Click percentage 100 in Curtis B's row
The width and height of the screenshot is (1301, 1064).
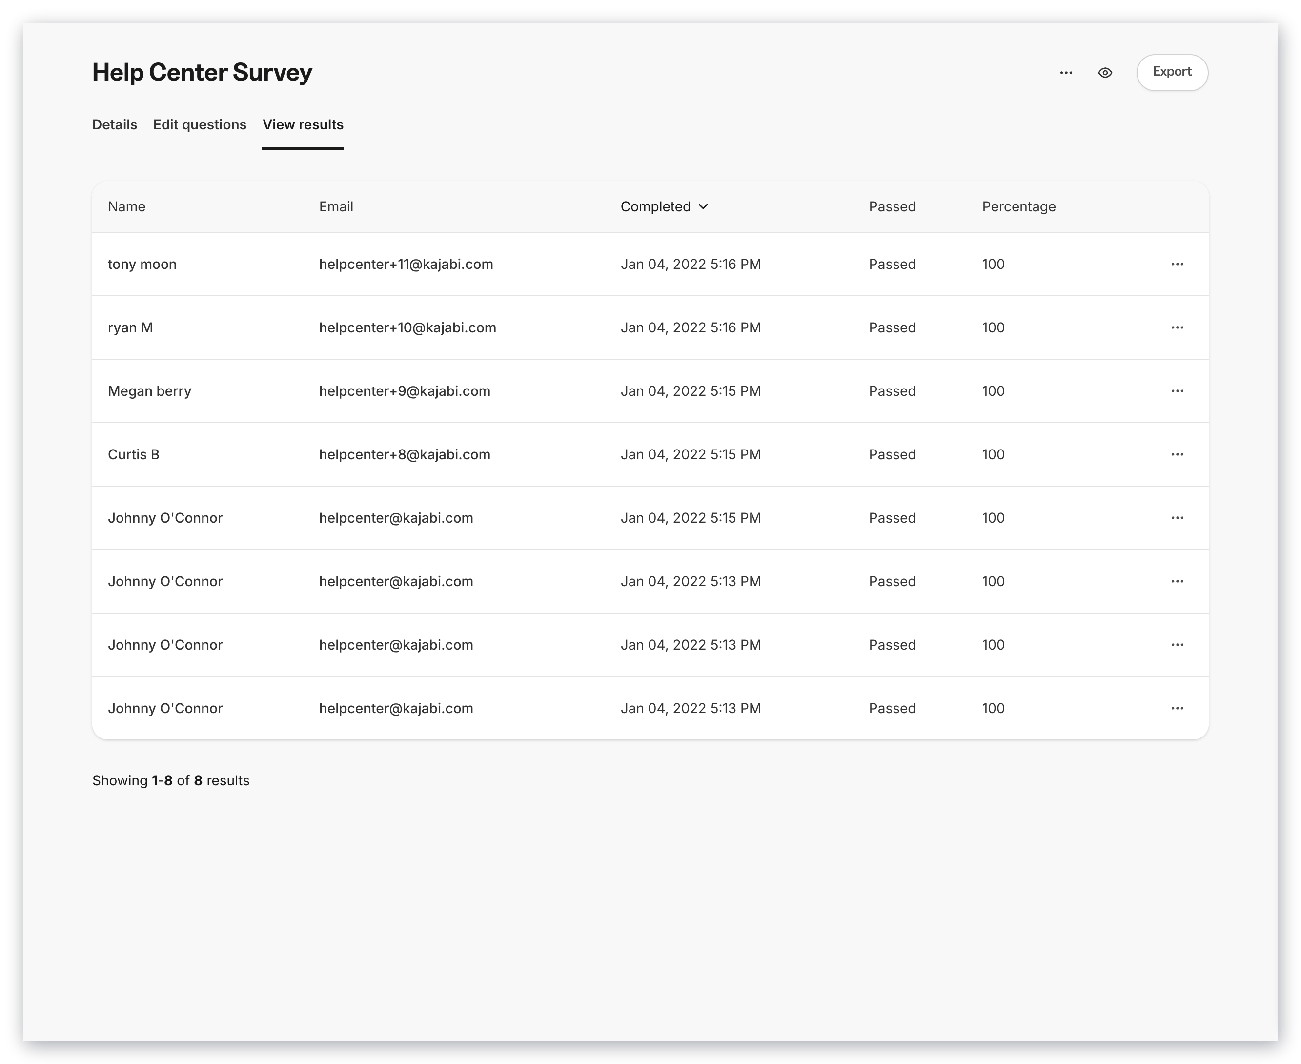coord(993,454)
